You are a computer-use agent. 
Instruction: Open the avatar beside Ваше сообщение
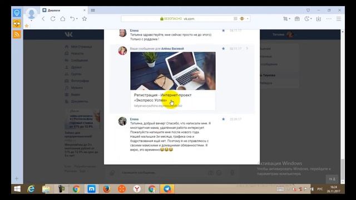122,51
